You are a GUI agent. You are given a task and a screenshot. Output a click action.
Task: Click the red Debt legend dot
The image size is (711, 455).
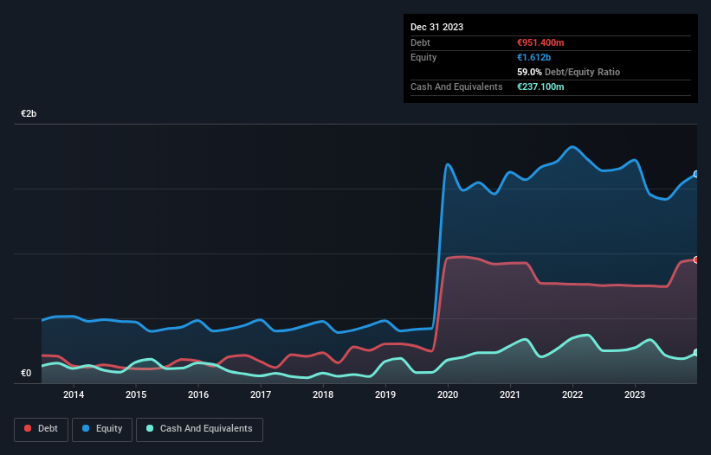[28, 428]
